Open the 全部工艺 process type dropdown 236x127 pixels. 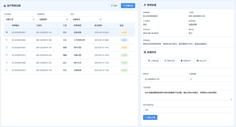(19, 19)
